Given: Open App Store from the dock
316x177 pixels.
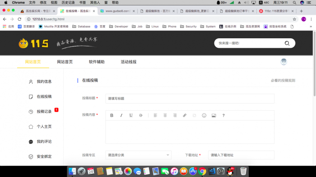Looking at the screenshot, I should (x=193, y=171).
